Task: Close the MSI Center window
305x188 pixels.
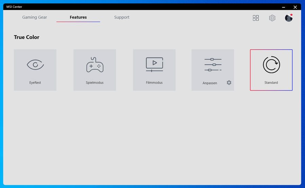Action: pyautogui.click(x=295, y=7)
